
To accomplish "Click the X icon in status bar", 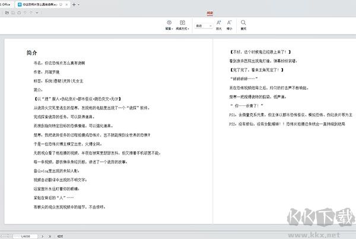I will (50, 236).
